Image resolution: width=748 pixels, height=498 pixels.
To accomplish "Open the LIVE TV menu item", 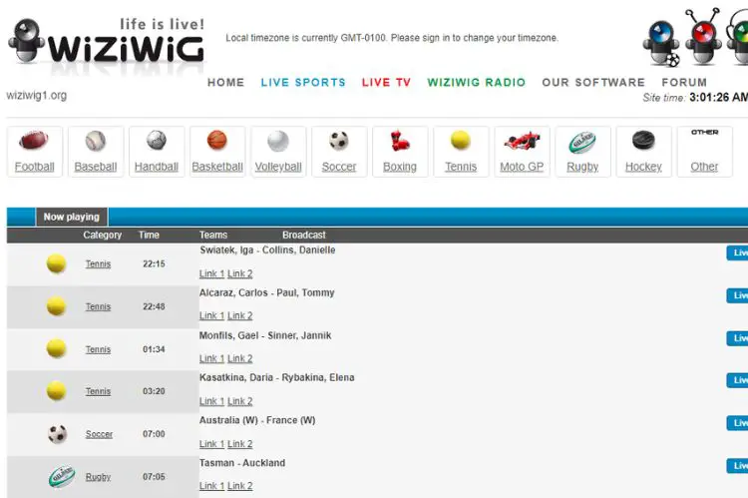I will coord(386,82).
